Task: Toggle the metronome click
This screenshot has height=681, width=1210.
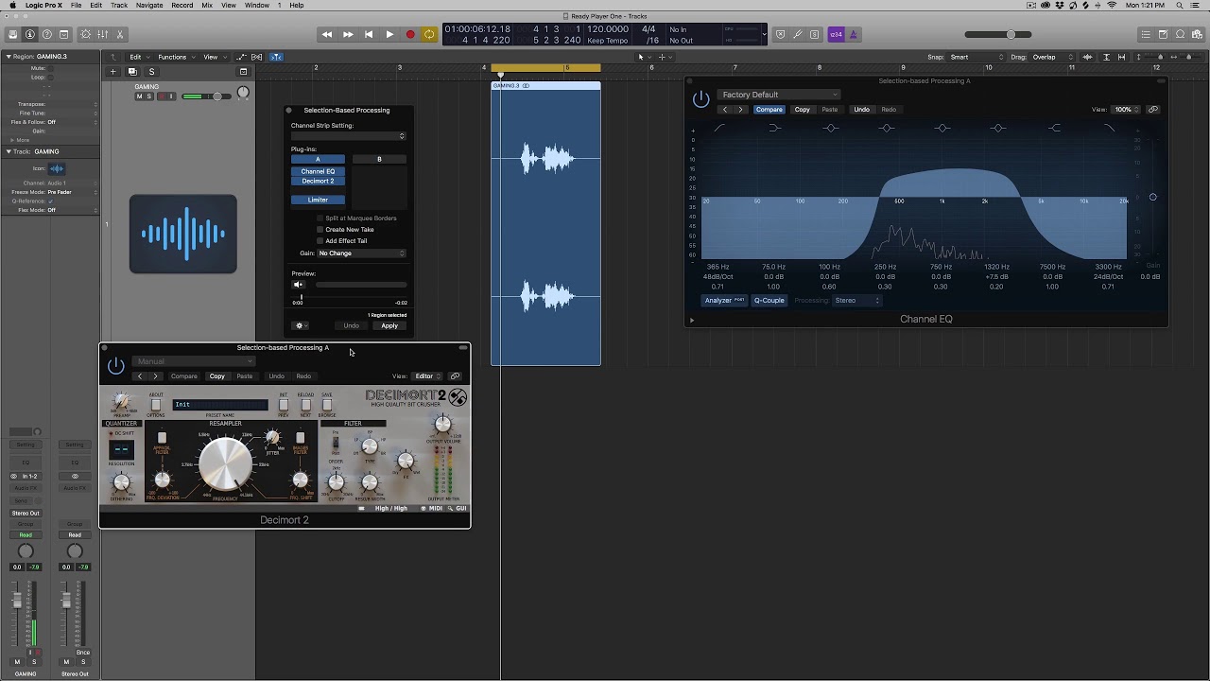Action: point(854,35)
